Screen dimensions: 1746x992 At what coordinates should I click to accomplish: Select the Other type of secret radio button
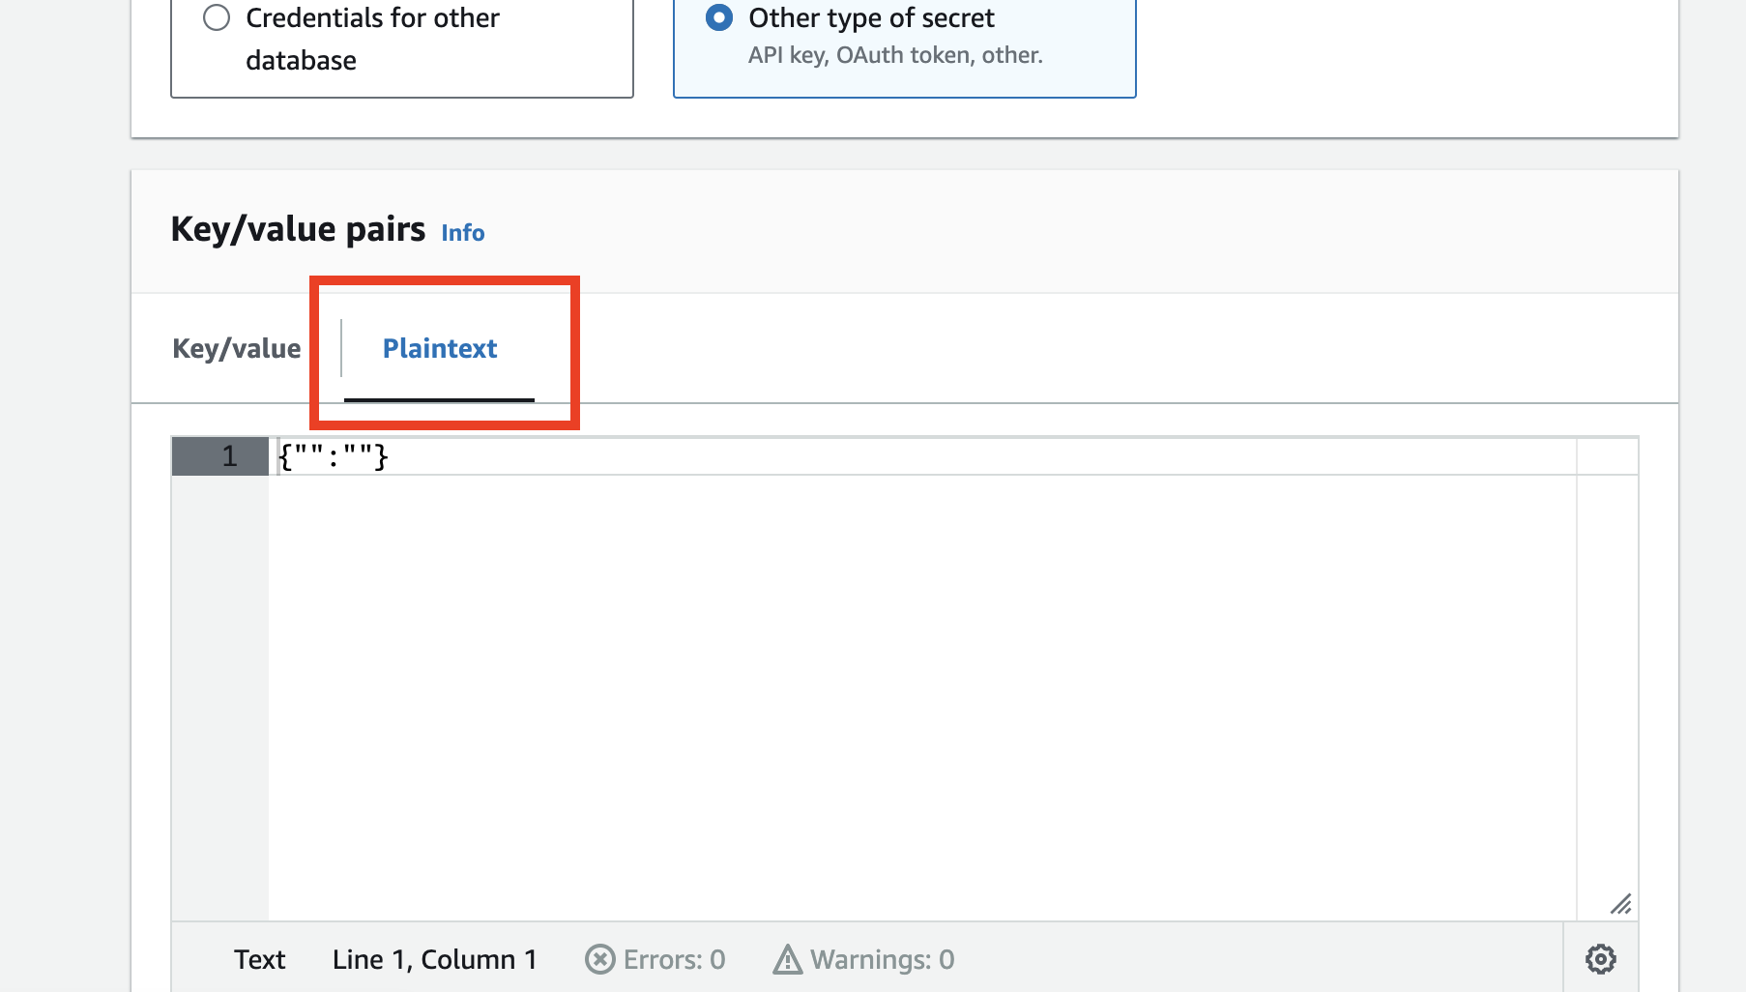(x=719, y=18)
